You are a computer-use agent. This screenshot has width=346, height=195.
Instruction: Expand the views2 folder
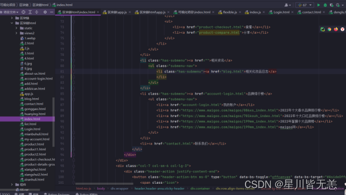pyautogui.click(x=16, y=33)
